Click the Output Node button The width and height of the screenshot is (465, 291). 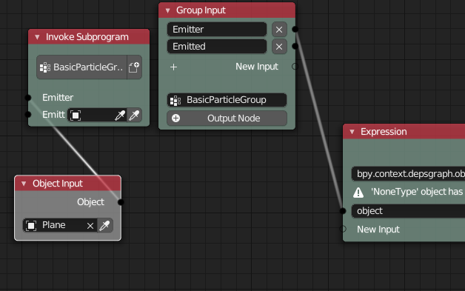pos(227,118)
